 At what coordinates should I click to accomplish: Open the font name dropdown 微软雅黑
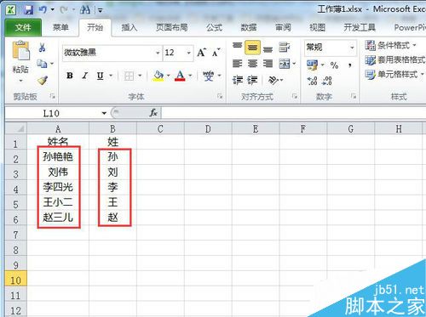click(158, 53)
